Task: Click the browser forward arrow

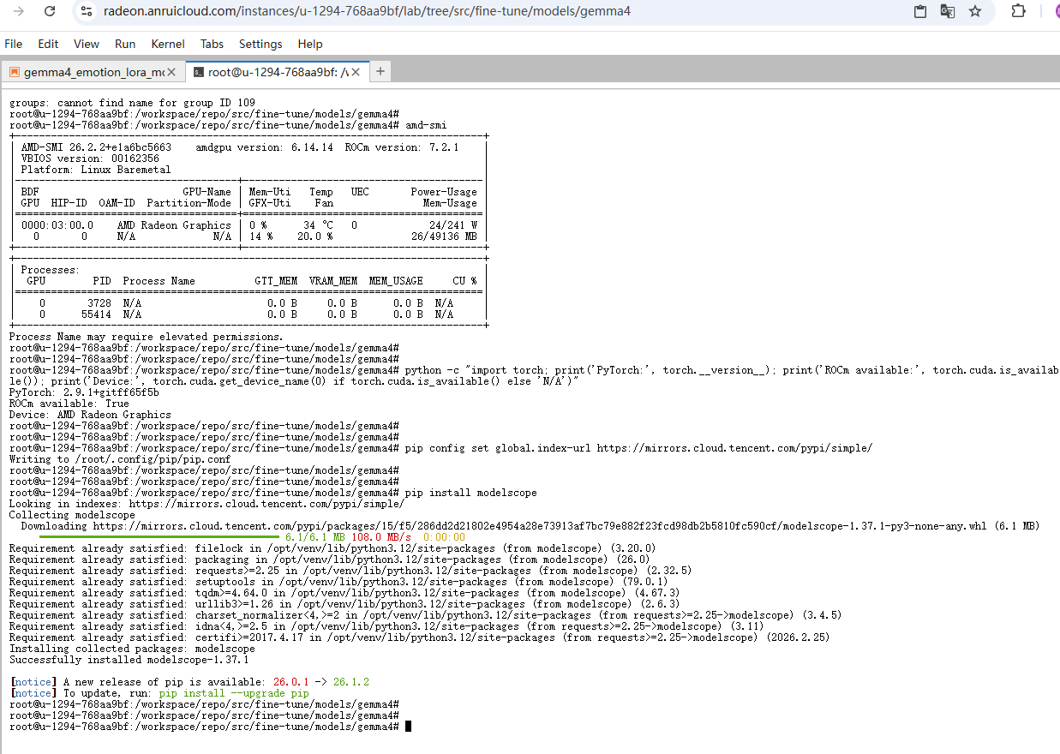Action: [x=19, y=11]
